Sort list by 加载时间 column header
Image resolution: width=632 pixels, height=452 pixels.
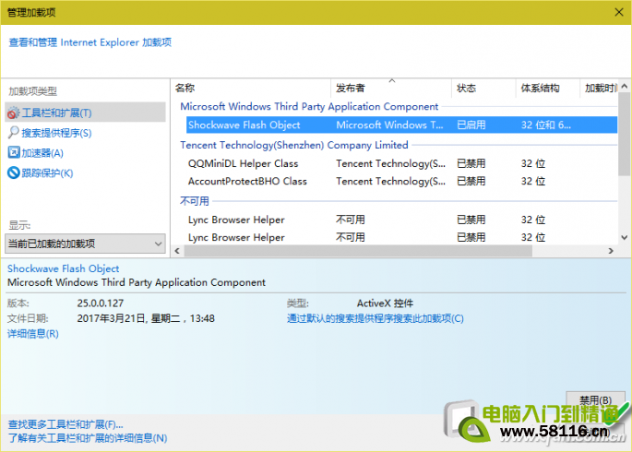click(x=599, y=88)
